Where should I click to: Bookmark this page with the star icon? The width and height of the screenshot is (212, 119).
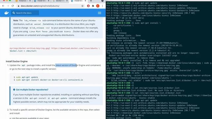(x=82, y=6)
